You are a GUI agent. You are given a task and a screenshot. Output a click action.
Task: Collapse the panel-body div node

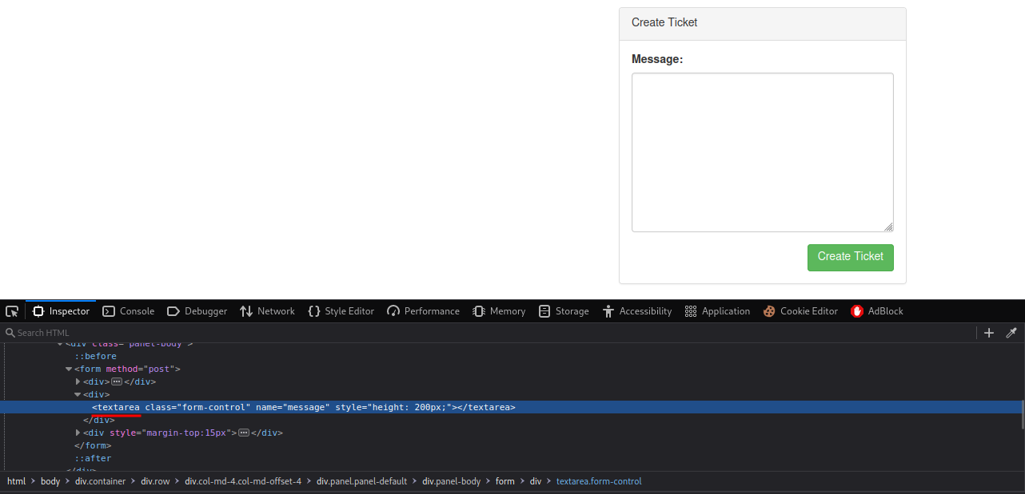[60, 344]
